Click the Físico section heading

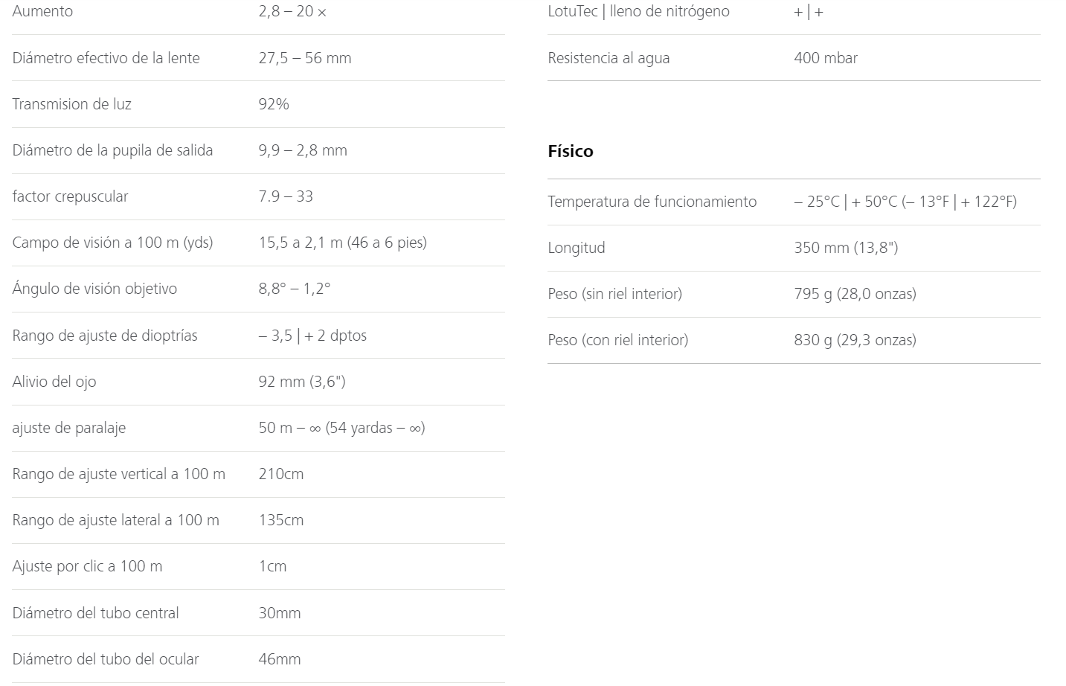[x=571, y=151]
